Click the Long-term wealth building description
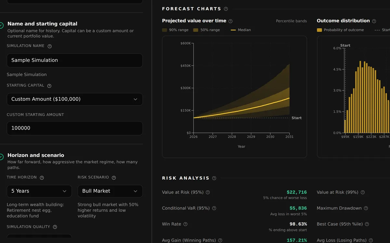390x243 pixels. pos(35,210)
